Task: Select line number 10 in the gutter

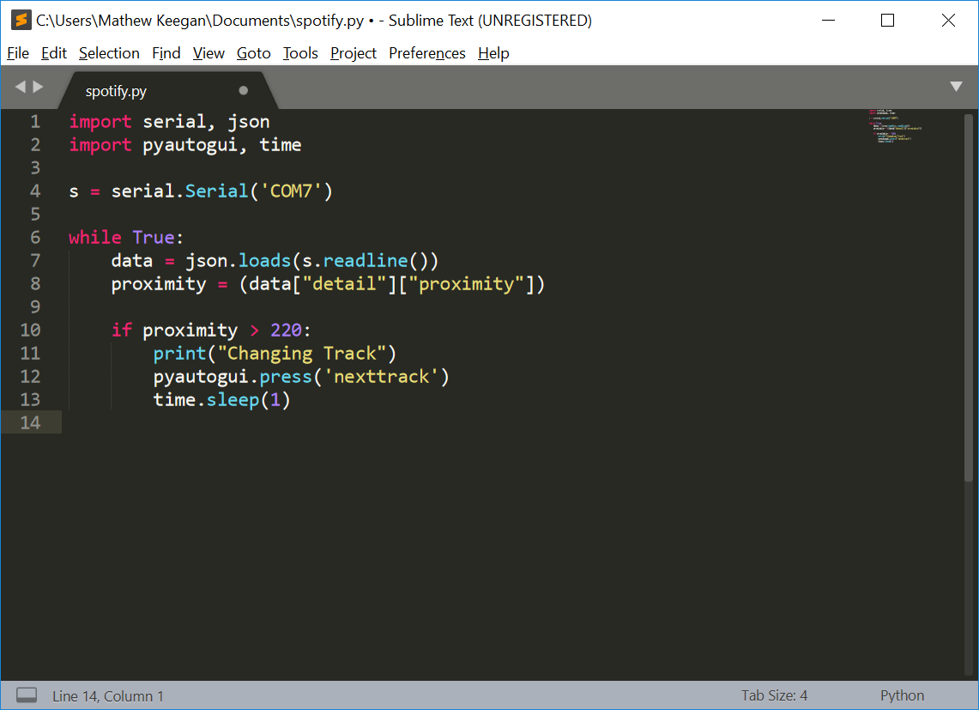Action: (30, 330)
